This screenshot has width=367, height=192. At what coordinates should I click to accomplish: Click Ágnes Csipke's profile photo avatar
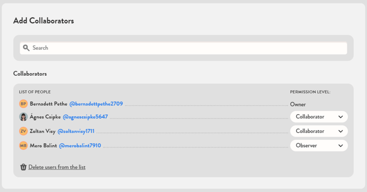coord(23,117)
